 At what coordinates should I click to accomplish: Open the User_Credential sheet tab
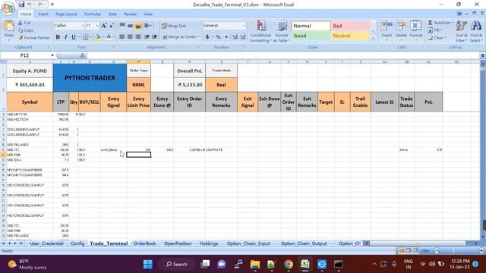46,243
